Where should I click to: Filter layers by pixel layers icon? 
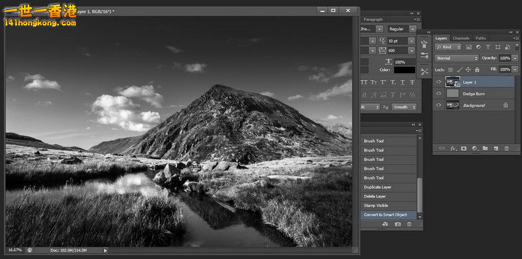click(469, 47)
